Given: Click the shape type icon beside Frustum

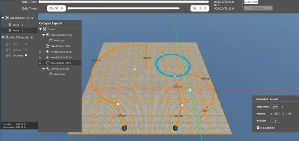Looking at the screenshot, I should click(10, 50).
